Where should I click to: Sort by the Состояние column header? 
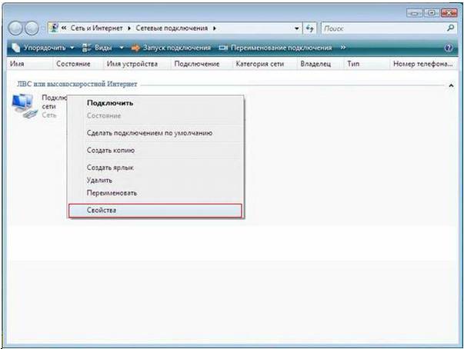click(x=78, y=64)
